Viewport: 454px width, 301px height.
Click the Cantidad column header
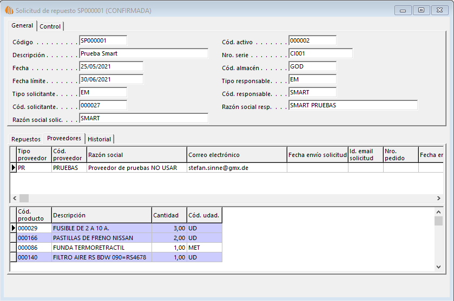169,215
